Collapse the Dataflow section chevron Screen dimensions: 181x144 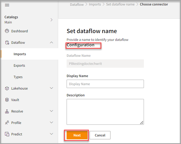(51, 42)
